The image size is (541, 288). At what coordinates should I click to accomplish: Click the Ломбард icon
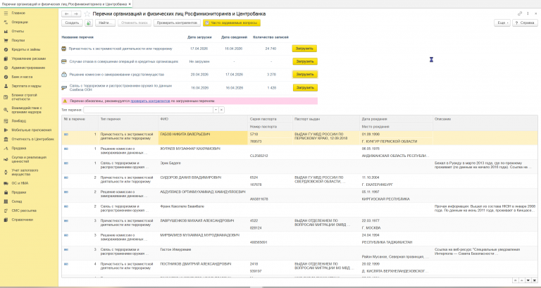[x=6, y=121]
